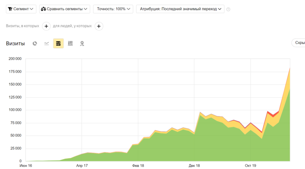Screen dimensions: 305x169
Task: Click the Дек 18 axis label
Action: pos(194,165)
